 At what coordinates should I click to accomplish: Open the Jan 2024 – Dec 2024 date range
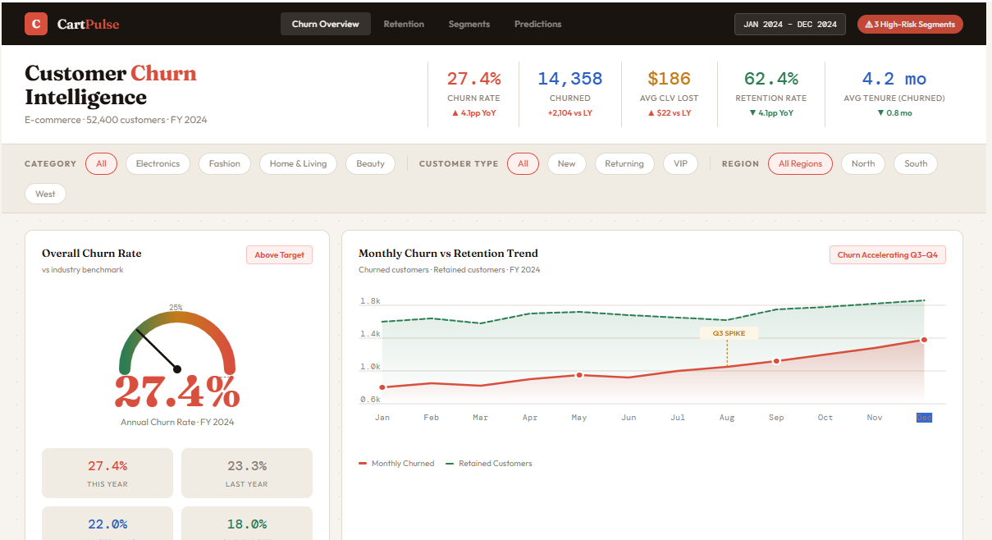790,24
